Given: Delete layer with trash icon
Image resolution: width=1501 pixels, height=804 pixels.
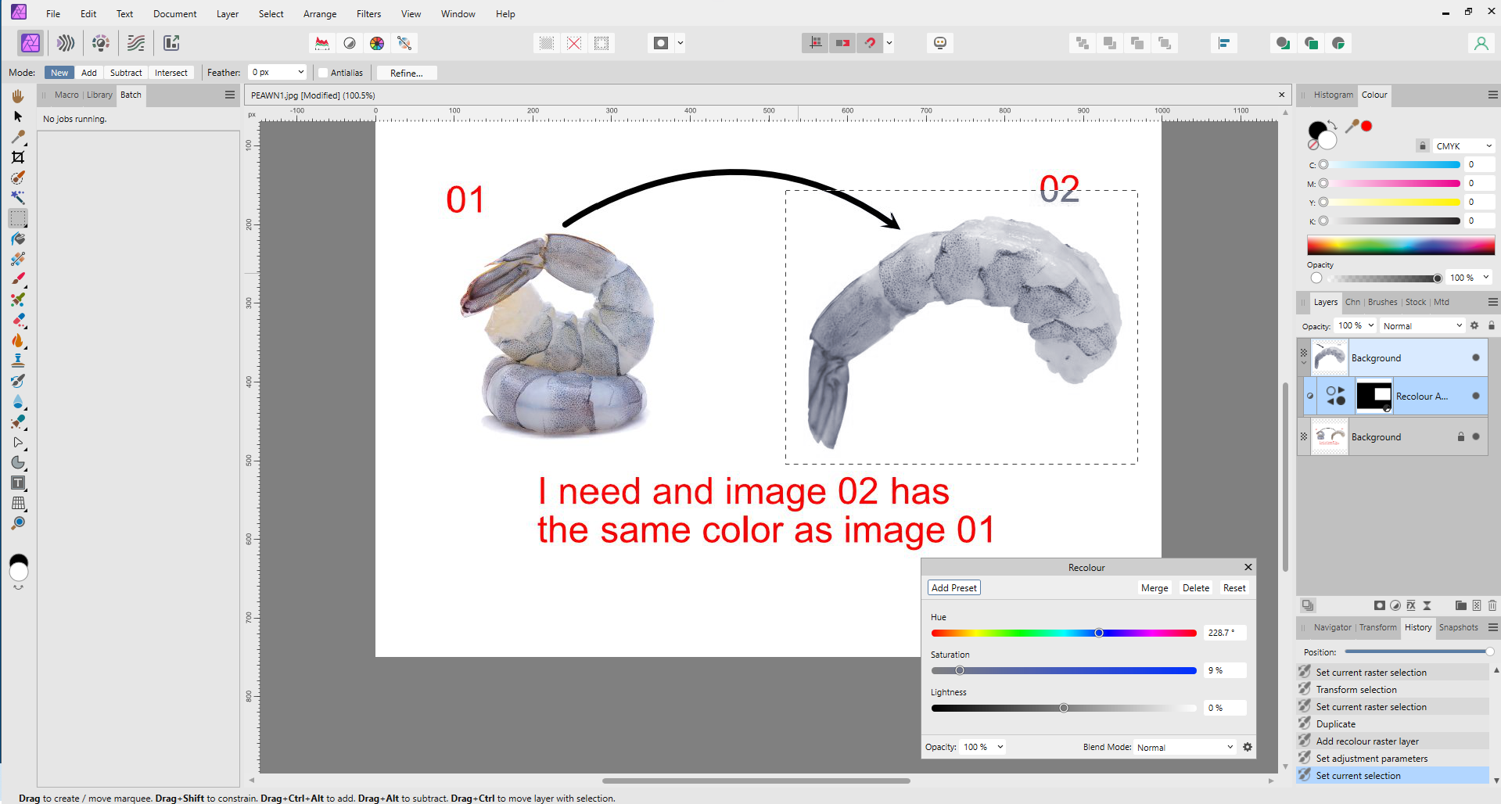Looking at the screenshot, I should pyautogui.click(x=1492, y=605).
